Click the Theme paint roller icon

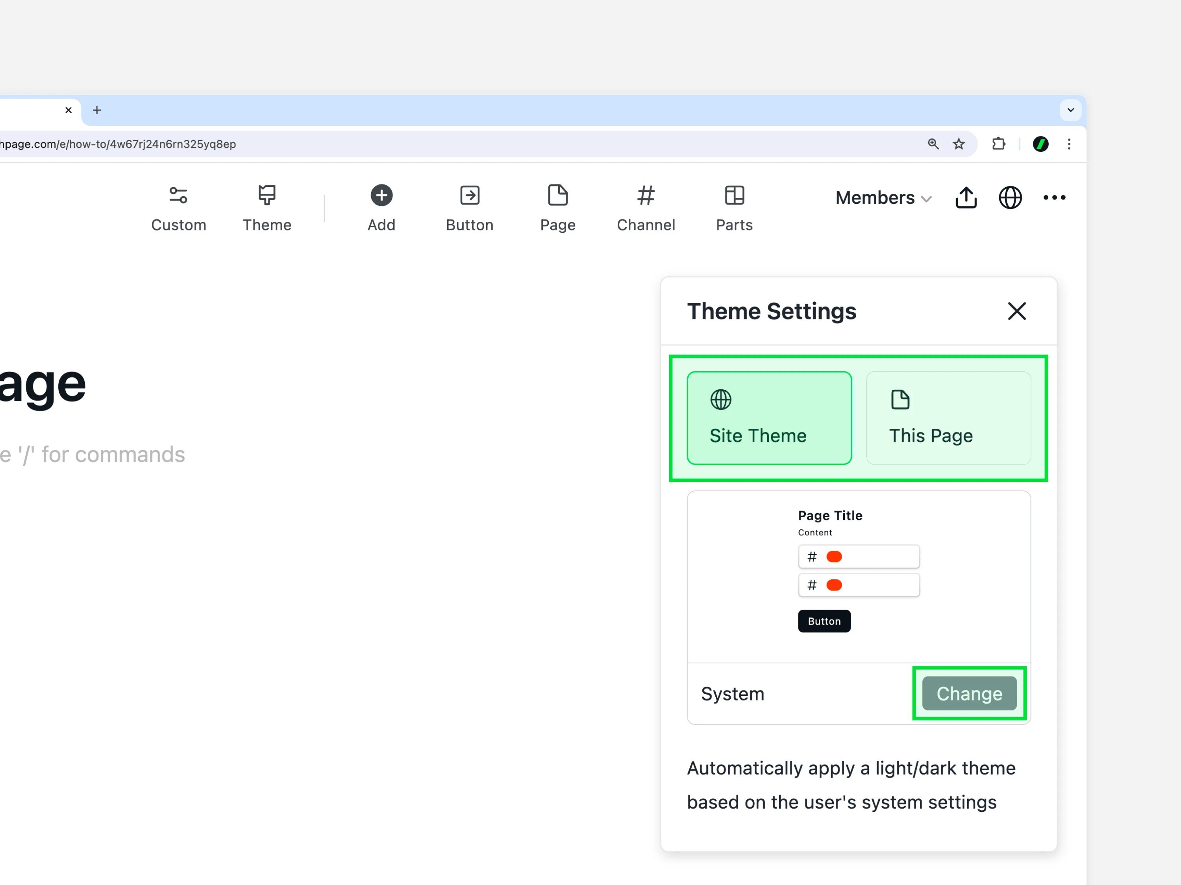point(267,195)
